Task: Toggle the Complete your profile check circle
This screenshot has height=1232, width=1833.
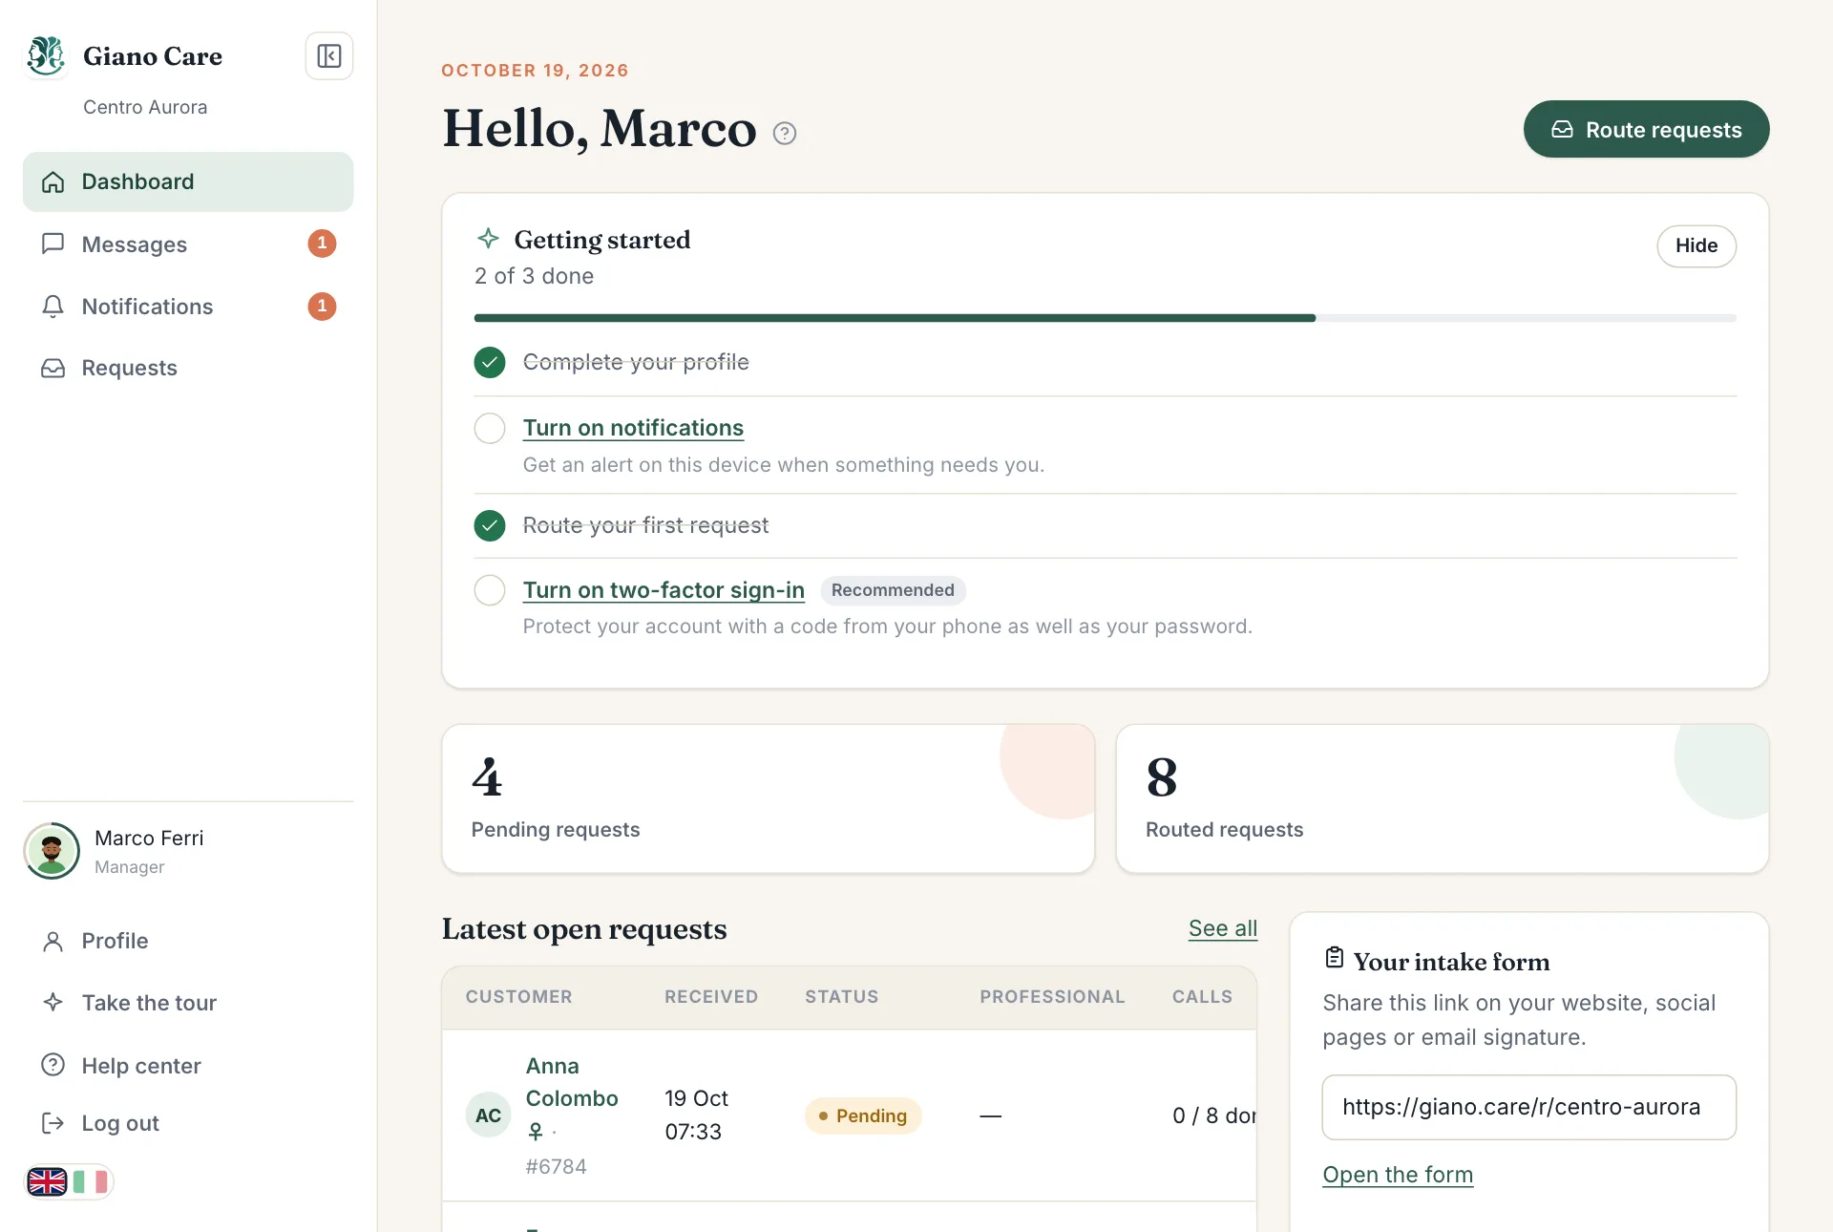Action: pyautogui.click(x=490, y=363)
